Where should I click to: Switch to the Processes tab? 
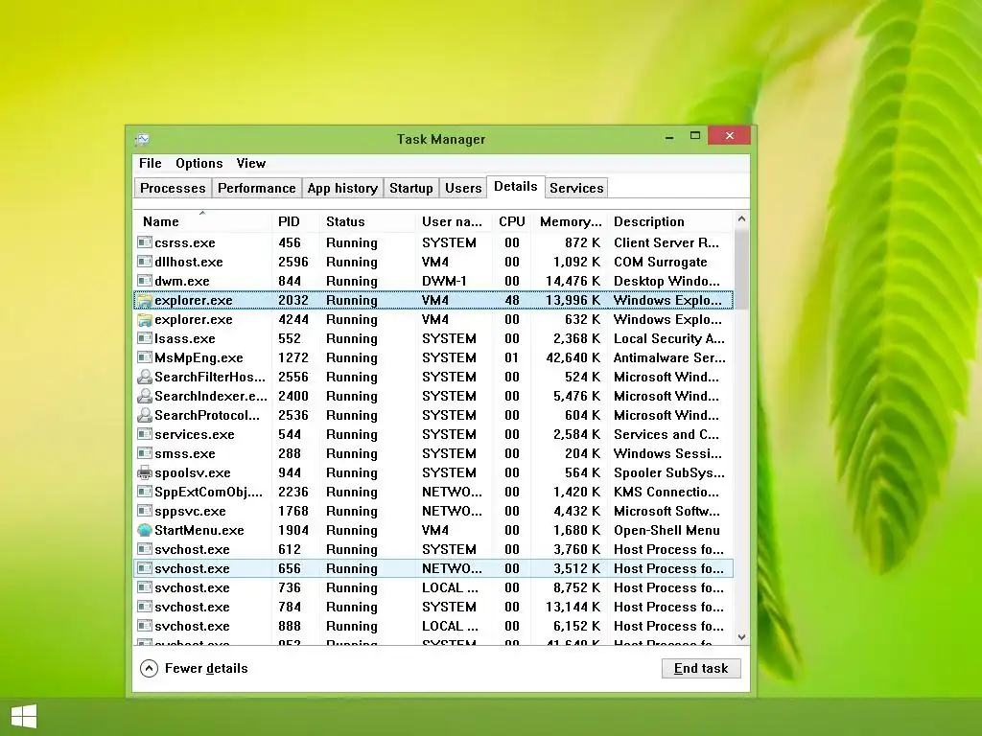173,188
